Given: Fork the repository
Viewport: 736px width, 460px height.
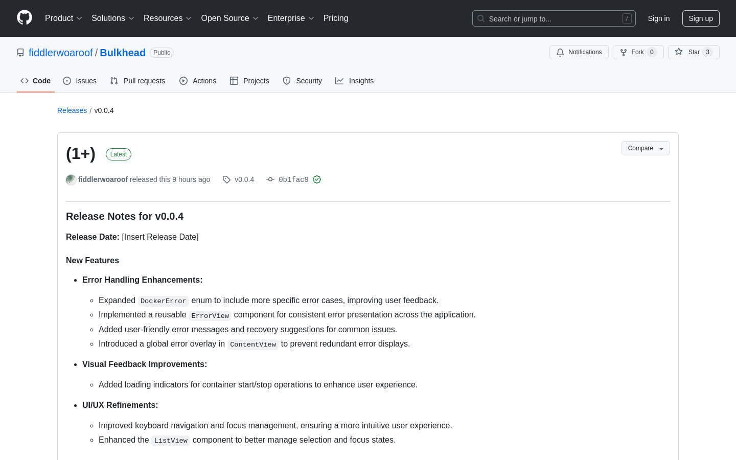Looking at the screenshot, I should pyautogui.click(x=638, y=52).
